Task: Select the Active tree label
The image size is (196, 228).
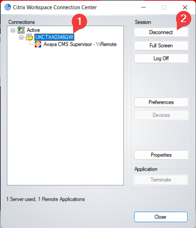Action: (x=33, y=30)
